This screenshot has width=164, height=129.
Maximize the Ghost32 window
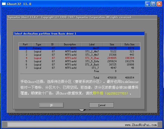pos(153,4)
